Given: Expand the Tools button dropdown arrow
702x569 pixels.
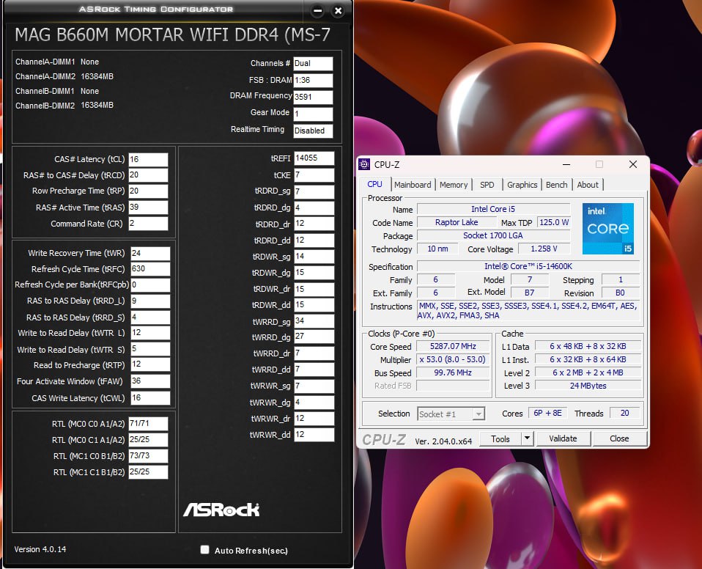Looking at the screenshot, I should tap(528, 438).
